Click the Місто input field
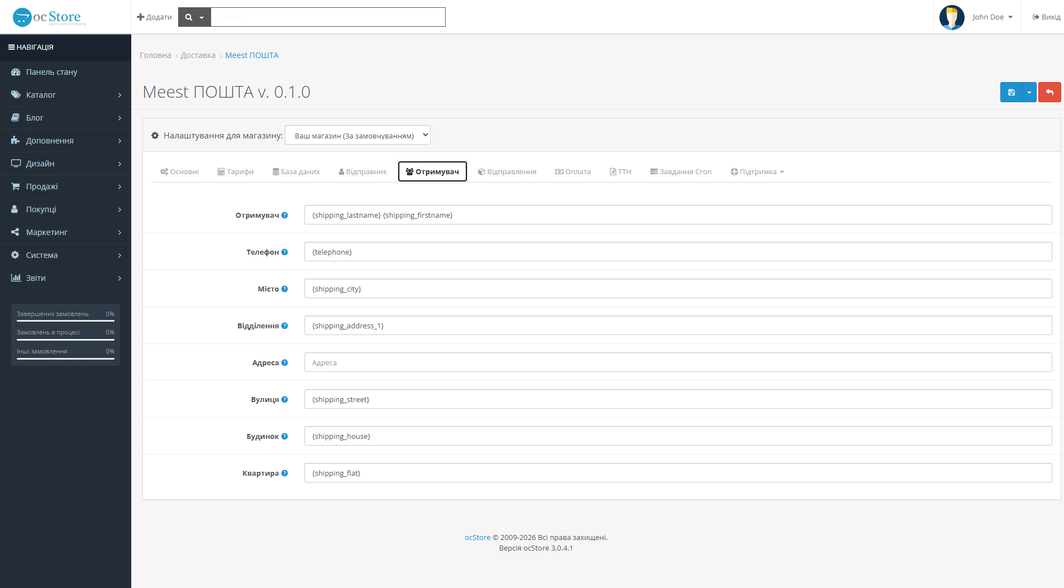 678,289
